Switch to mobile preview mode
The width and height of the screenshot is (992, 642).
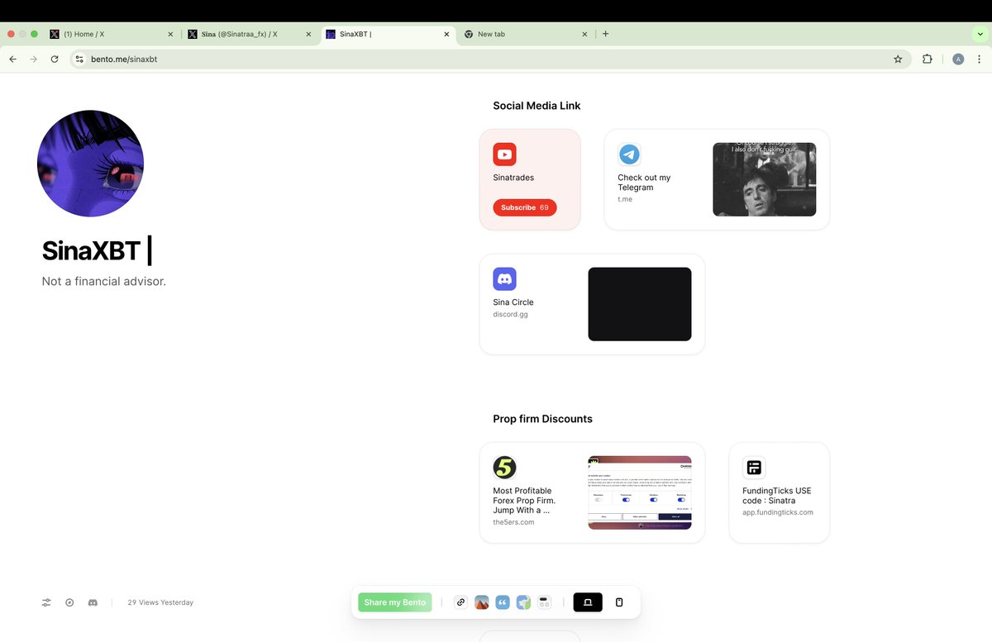618,602
